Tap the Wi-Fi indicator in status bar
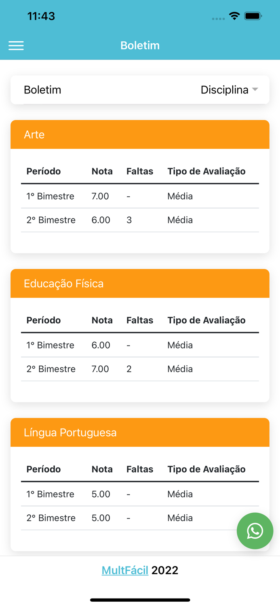280x607 pixels. pyautogui.click(x=235, y=16)
